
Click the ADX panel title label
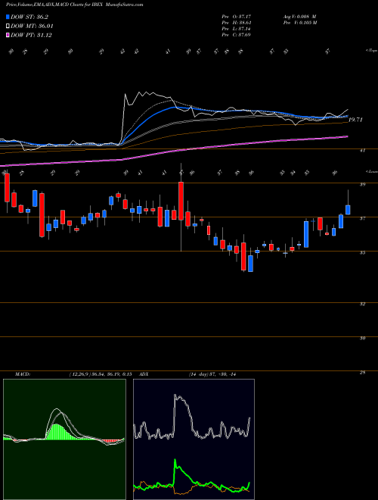pyautogui.click(x=144, y=374)
